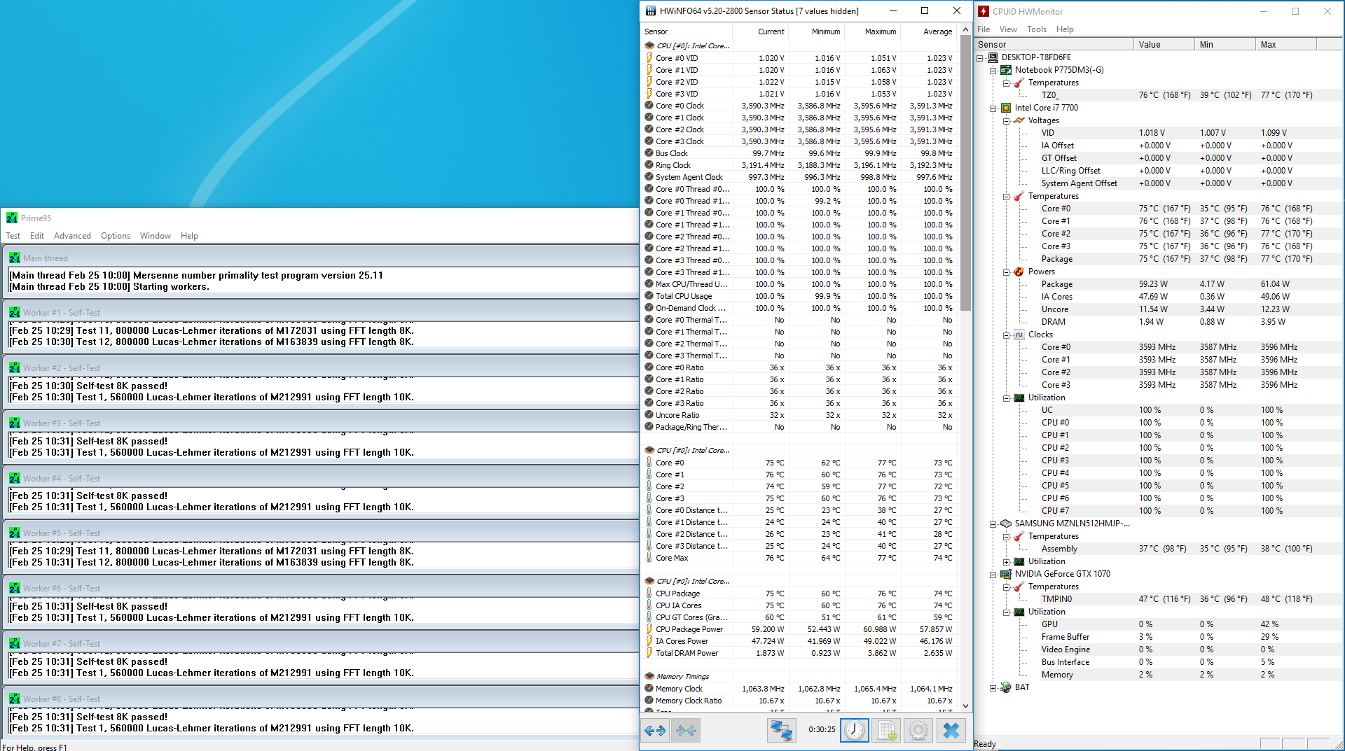Click HWMonitor Max column header
Viewport: 1345px width, 751px height.
coord(1285,44)
